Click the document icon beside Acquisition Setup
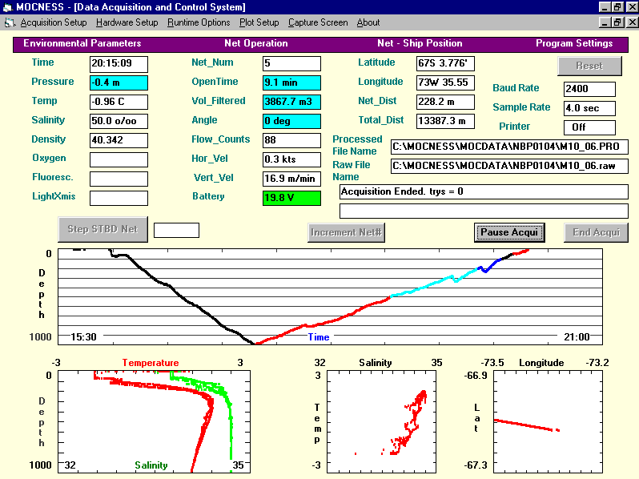639x479 pixels. tap(10, 22)
